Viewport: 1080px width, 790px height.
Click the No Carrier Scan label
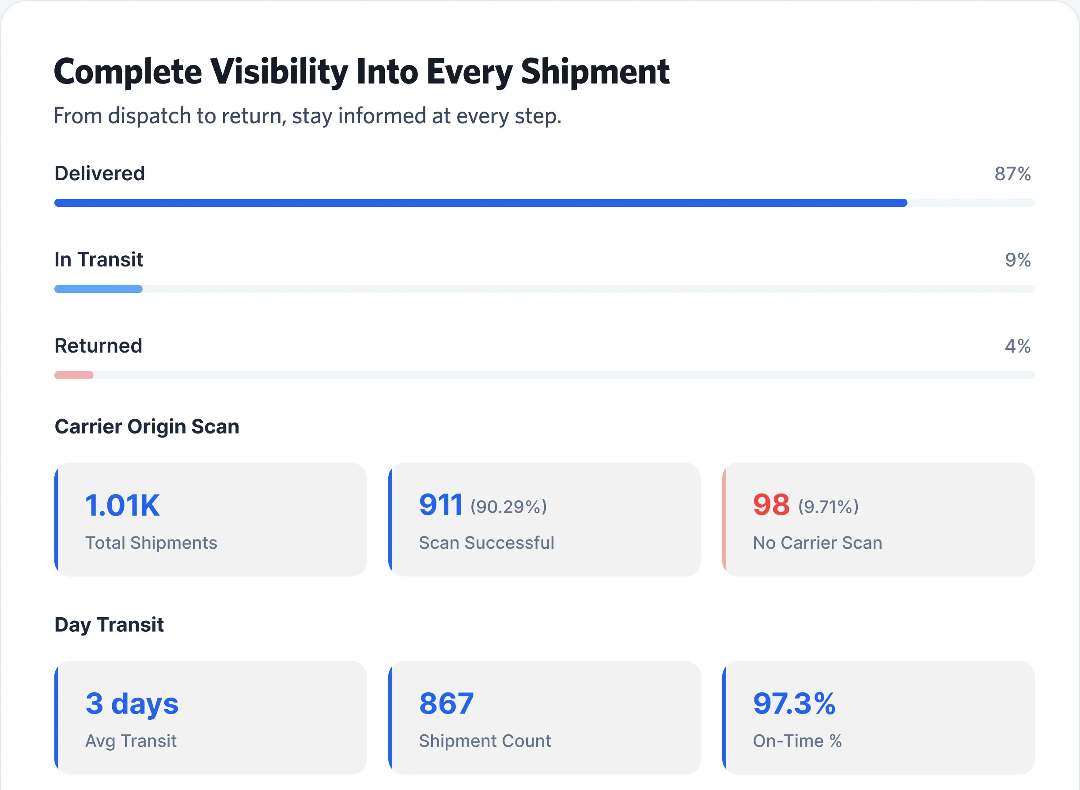[817, 543]
